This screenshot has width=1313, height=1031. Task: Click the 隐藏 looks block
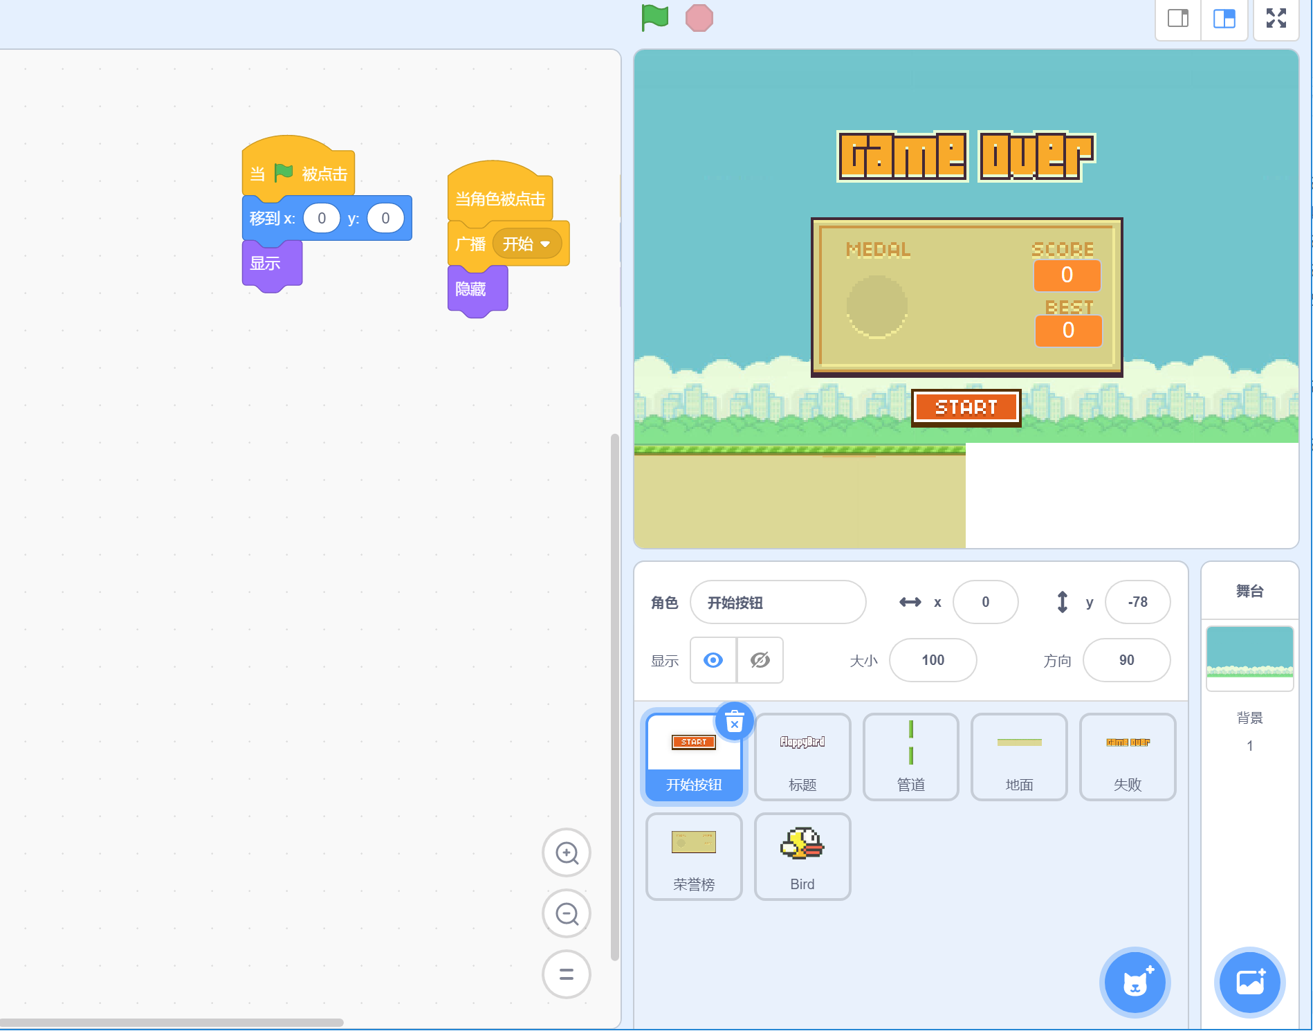[x=477, y=289]
